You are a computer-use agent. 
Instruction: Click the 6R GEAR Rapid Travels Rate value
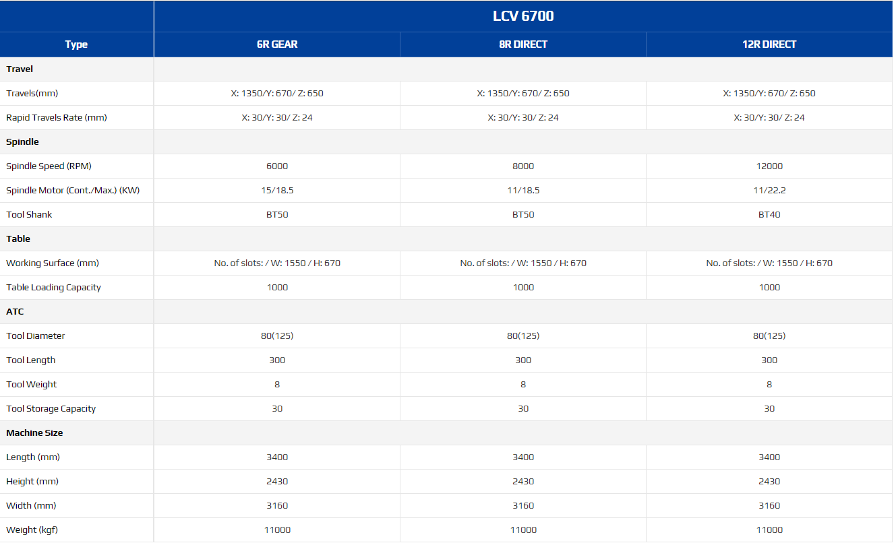[277, 117]
